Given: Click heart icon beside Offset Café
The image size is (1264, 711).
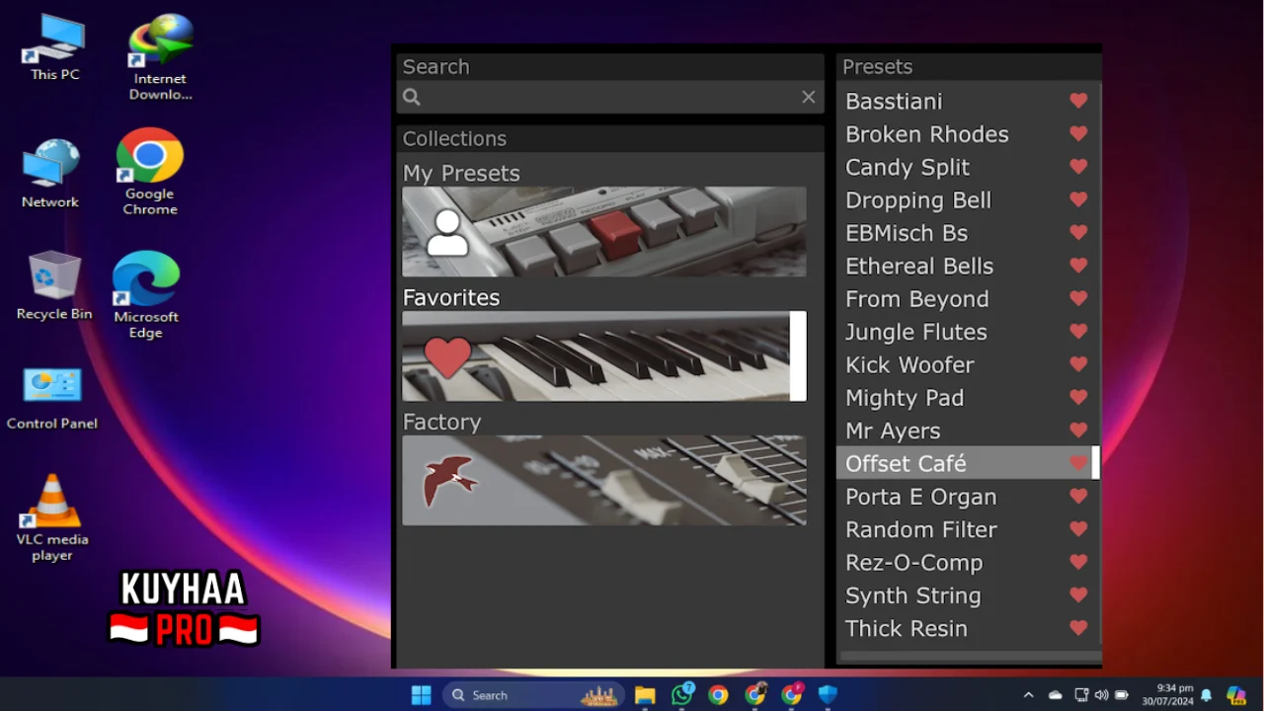Looking at the screenshot, I should pos(1078,463).
